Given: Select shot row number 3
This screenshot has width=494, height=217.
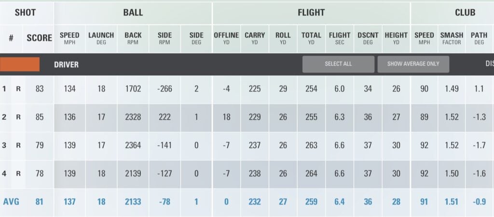Looking at the screenshot, I should [4, 145].
